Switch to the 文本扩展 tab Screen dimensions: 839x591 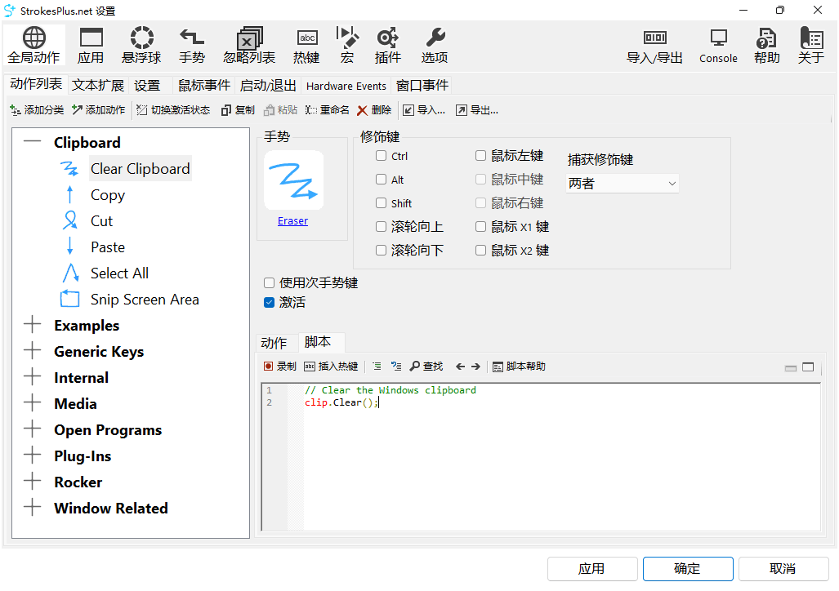(x=98, y=86)
